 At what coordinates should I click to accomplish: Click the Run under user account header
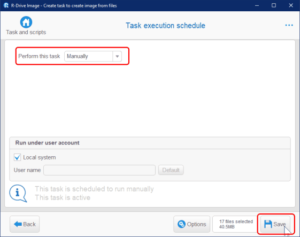pyautogui.click(x=47, y=143)
